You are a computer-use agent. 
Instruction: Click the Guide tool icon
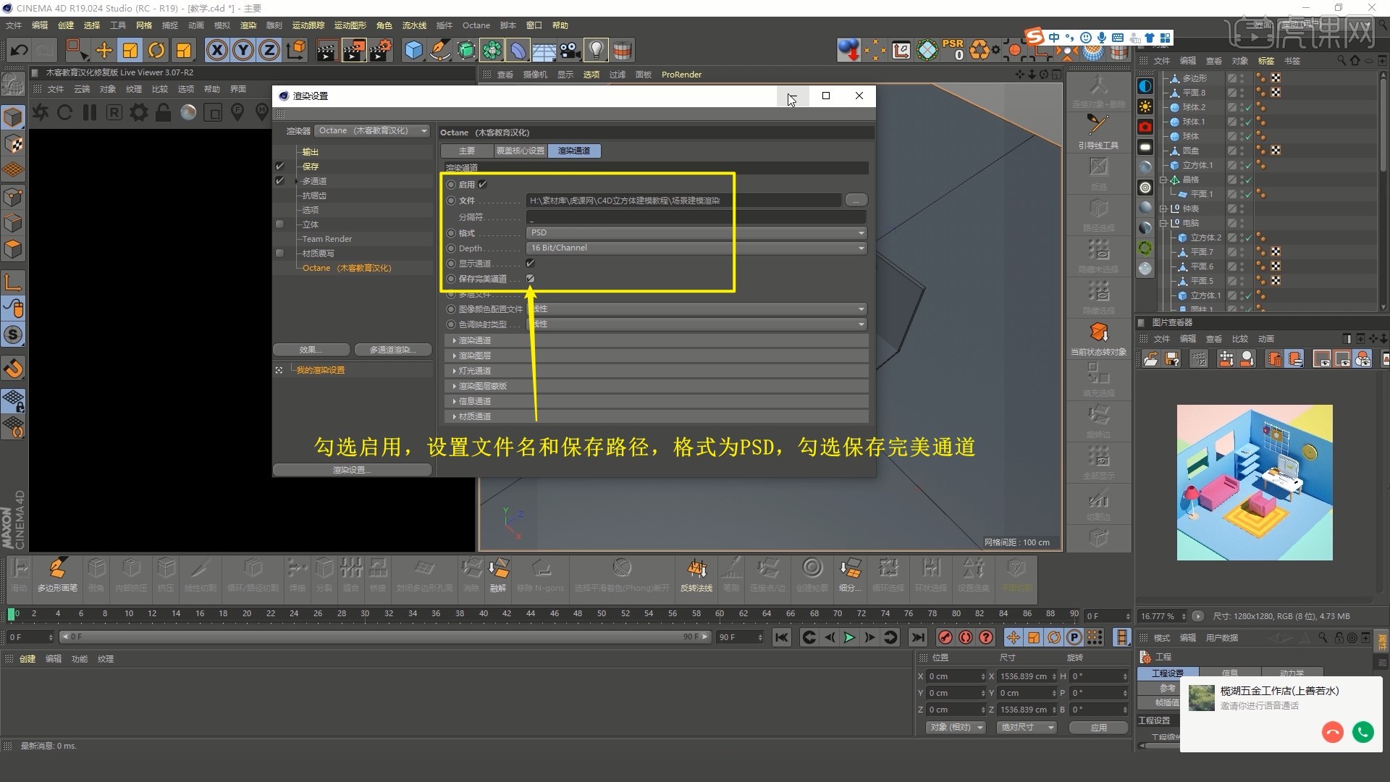1098,131
